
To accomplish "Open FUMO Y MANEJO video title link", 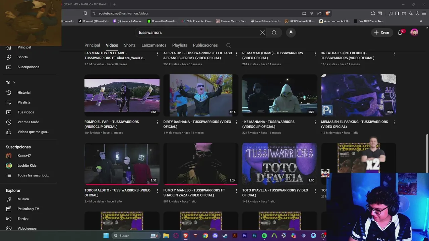I will (x=194, y=192).
